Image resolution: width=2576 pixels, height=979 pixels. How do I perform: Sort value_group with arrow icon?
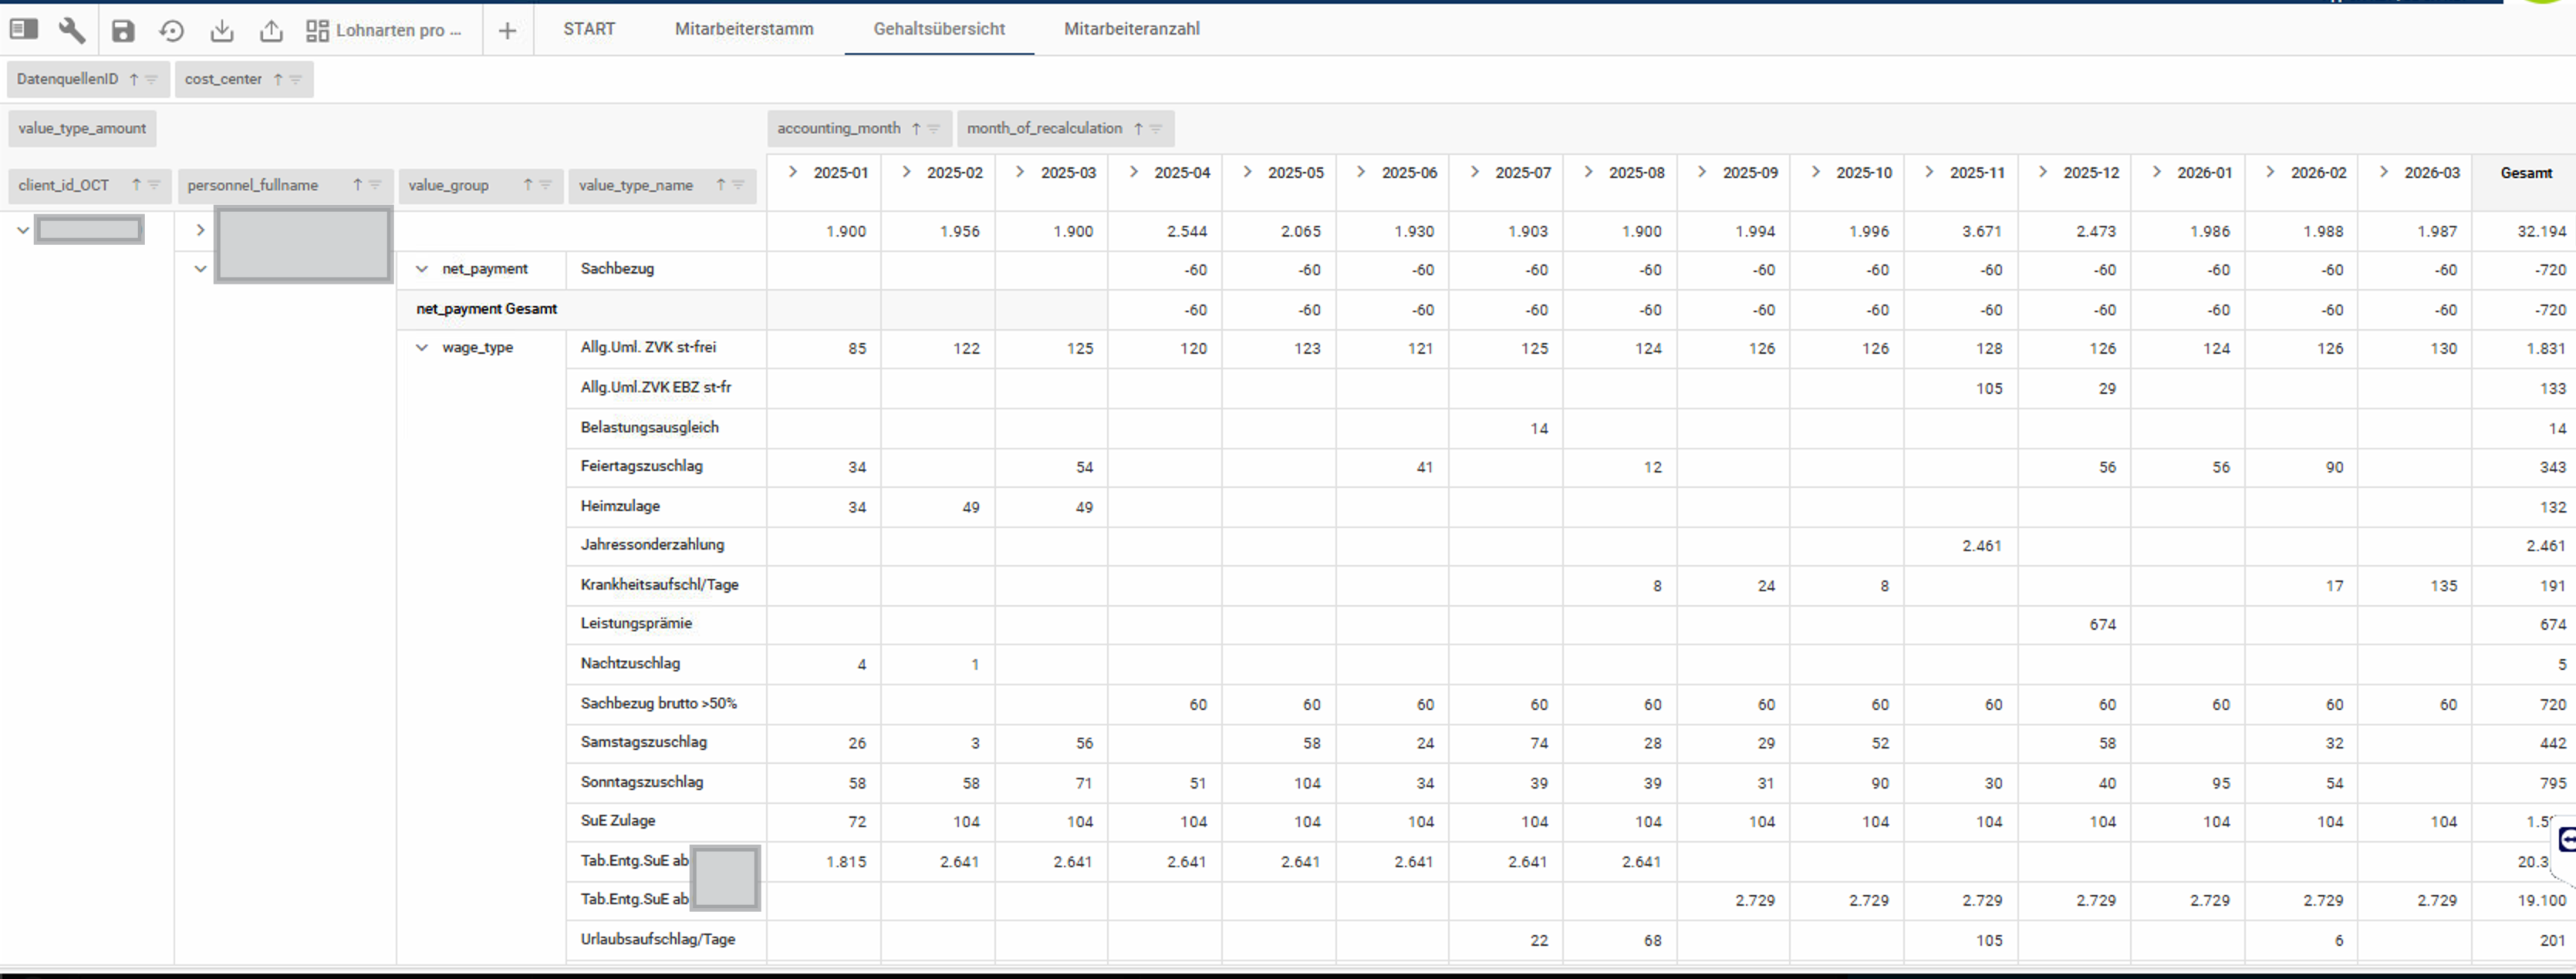[x=528, y=185]
